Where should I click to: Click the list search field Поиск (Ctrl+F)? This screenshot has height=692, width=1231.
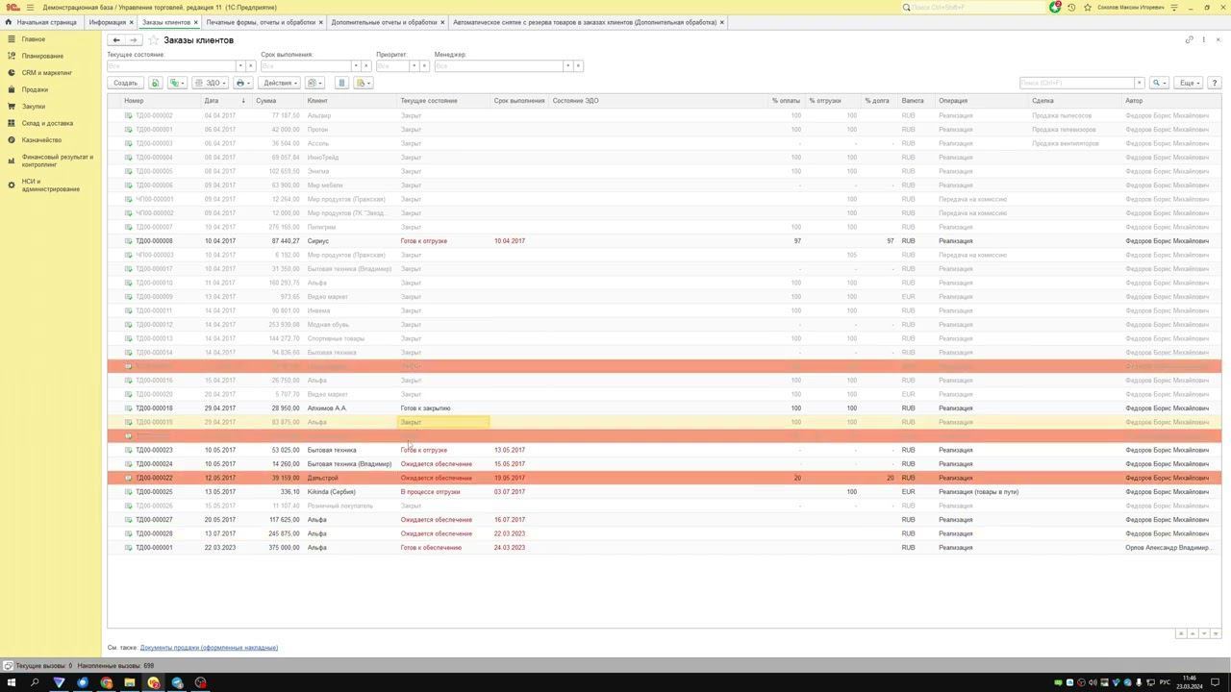(x=1077, y=83)
